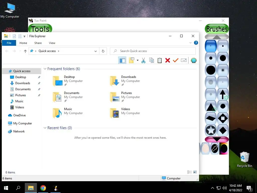Open the rainbow color mixer swatch
257x193 pixels.
tap(224, 149)
